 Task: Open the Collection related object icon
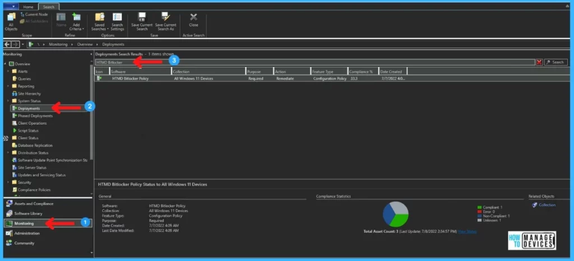(x=534, y=205)
